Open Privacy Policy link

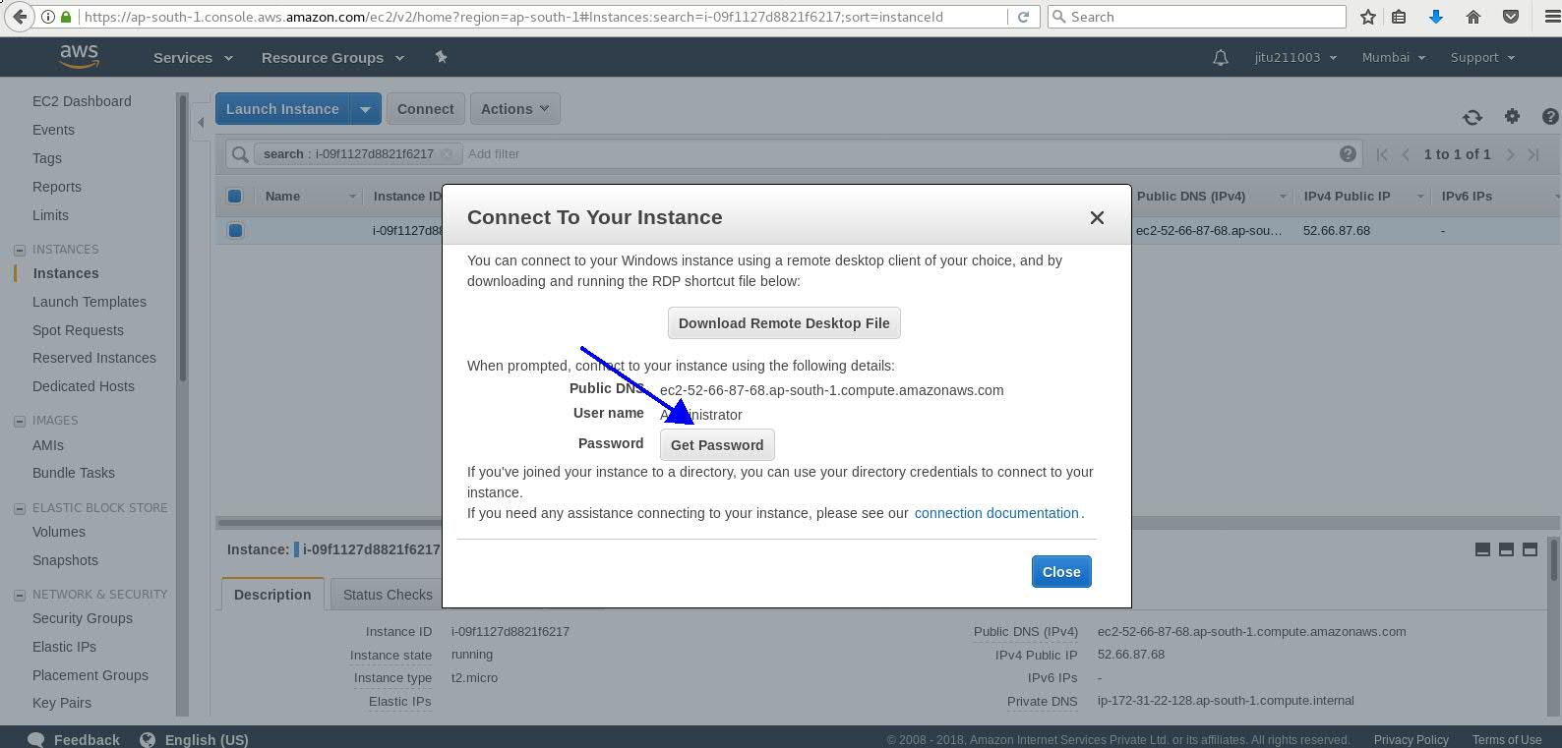pos(1411,740)
